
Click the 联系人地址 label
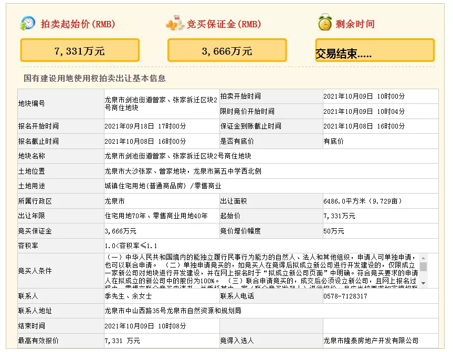click(x=35, y=311)
